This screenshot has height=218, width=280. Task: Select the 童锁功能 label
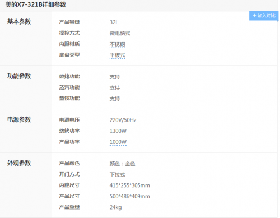click(x=69, y=98)
